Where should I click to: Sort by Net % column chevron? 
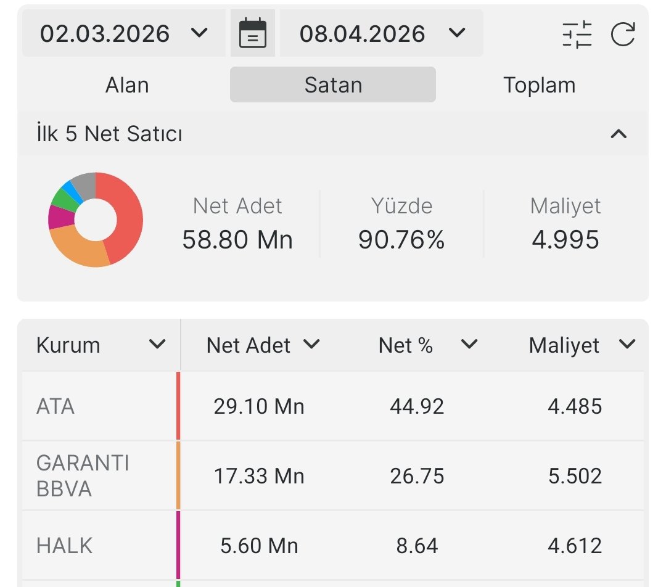point(469,344)
